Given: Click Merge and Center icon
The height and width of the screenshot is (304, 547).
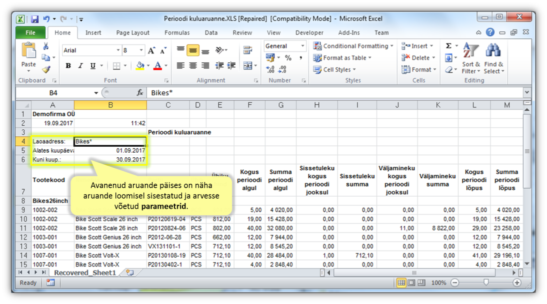Looking at the screenshot, I should click(247, 66).
